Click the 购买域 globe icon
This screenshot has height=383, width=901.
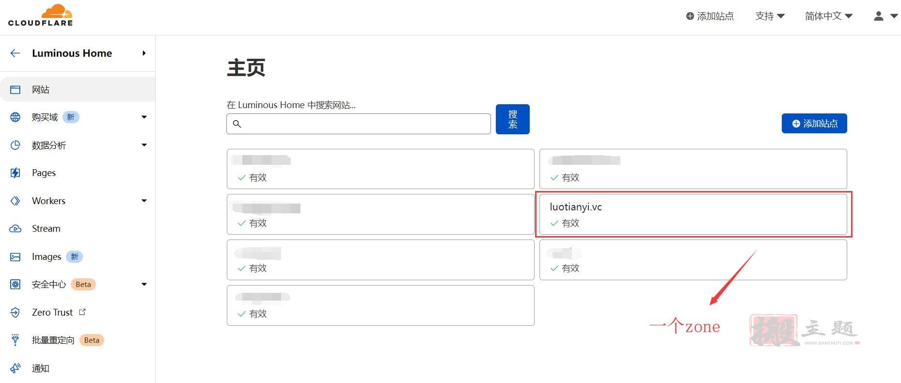tap(16, 117)
